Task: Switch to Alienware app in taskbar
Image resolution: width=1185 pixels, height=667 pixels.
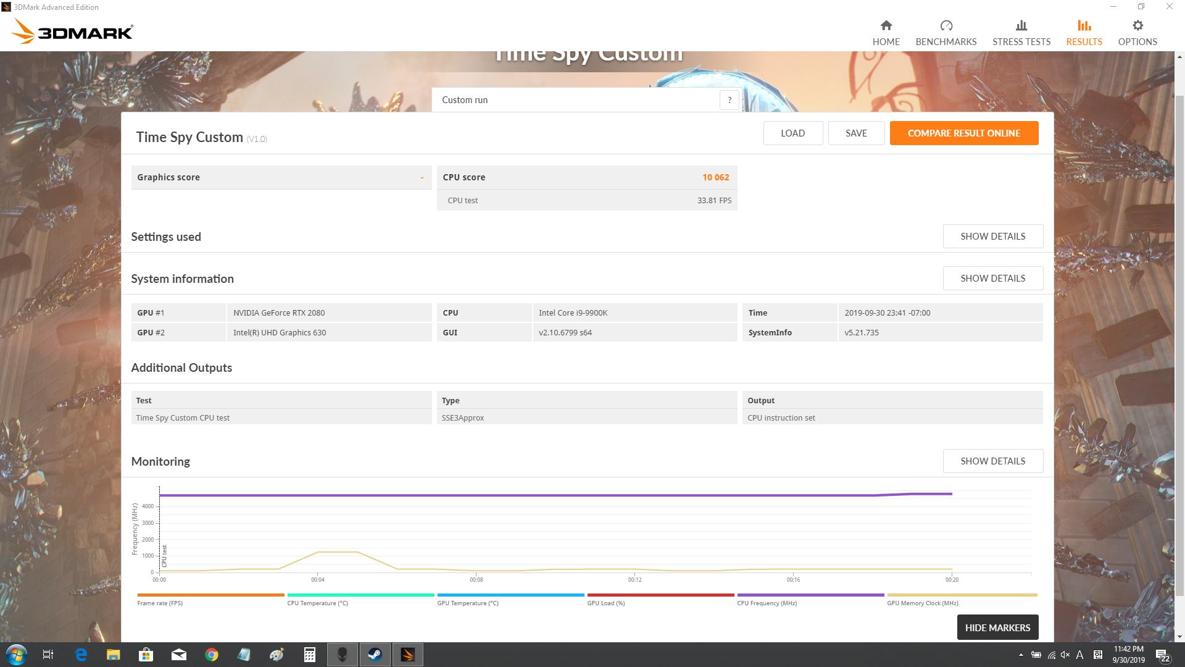Action: coord(342,655)
